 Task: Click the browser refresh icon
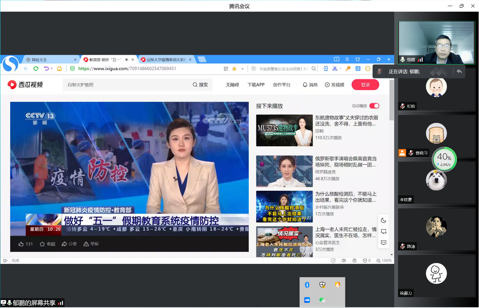click(36, 69)
